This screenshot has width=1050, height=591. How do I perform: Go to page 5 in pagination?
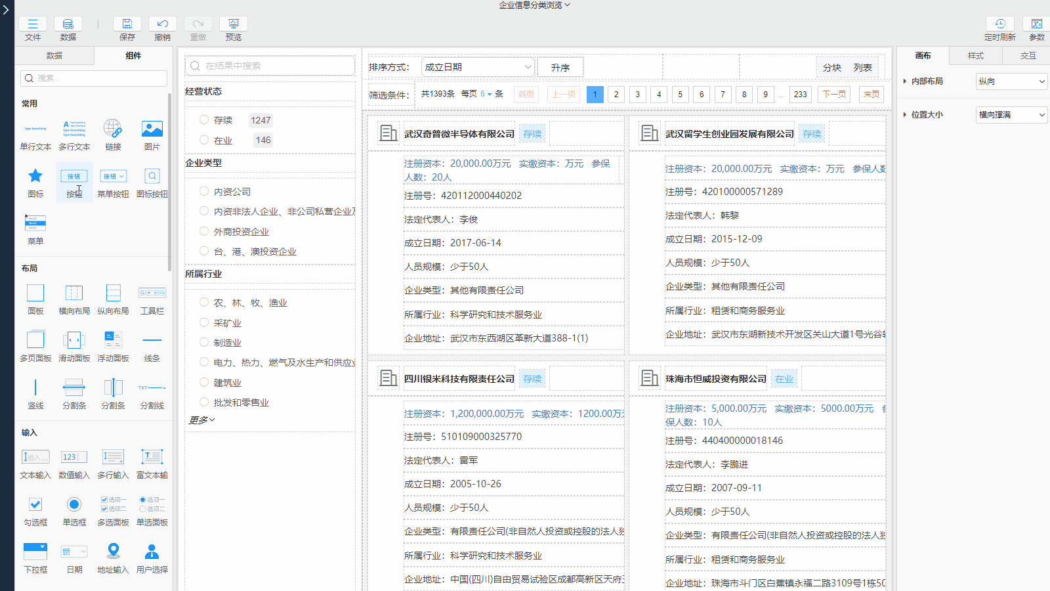[x=680, y=95]
